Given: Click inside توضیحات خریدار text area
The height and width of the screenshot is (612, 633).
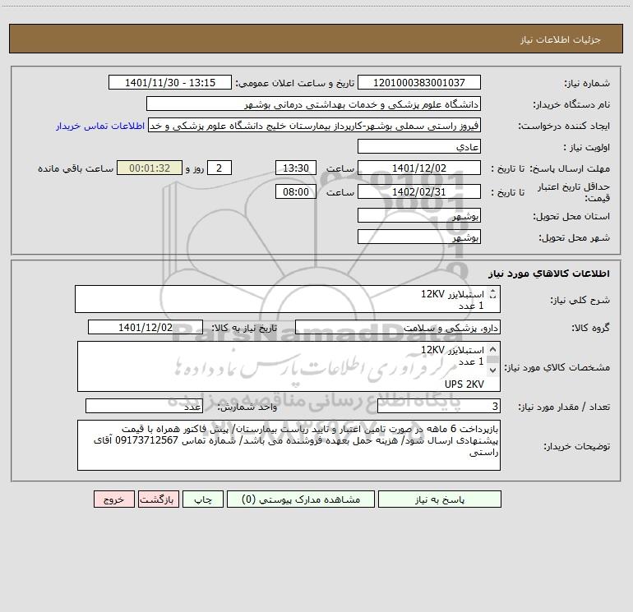Looking at the screenshot, I should point(289,445).
